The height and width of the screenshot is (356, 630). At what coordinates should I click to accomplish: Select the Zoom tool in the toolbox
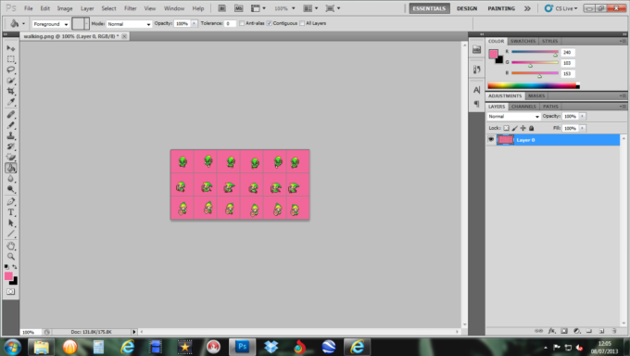11,257
